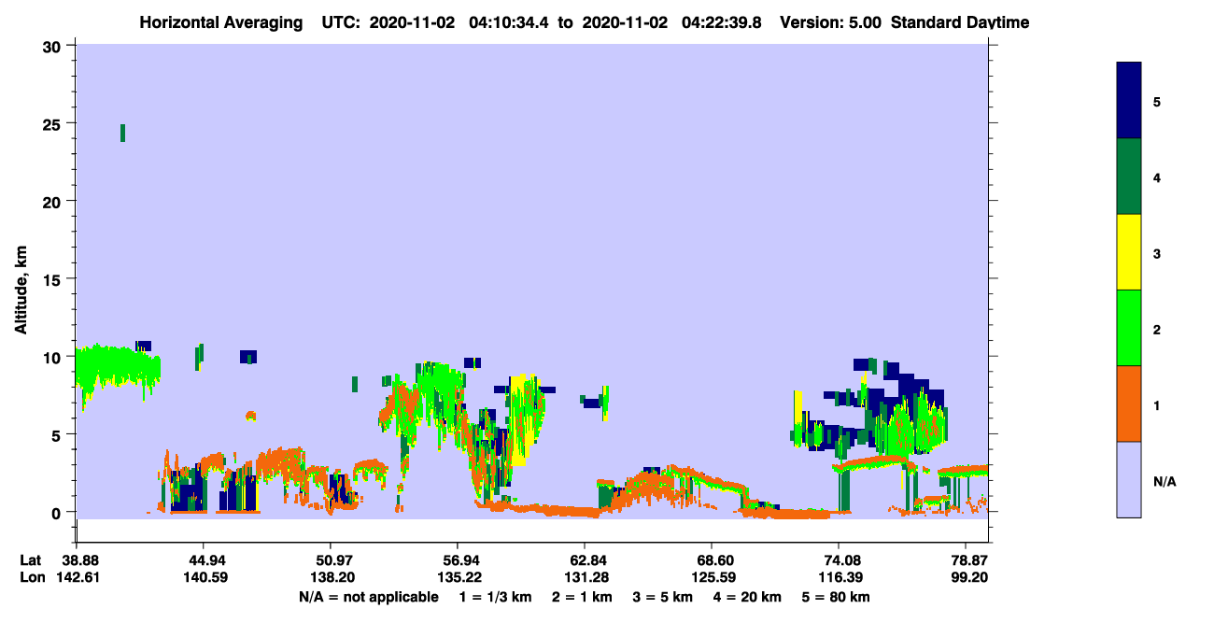The height and width of the screenshot is (623, 1214).
Task: Click latitude value 68.60
Action: [x=712, y=559]
